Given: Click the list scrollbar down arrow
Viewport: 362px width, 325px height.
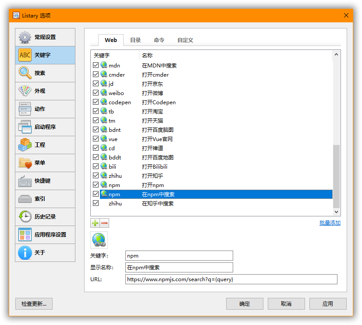Looking at the screenshot, I should tap(337, 212).
